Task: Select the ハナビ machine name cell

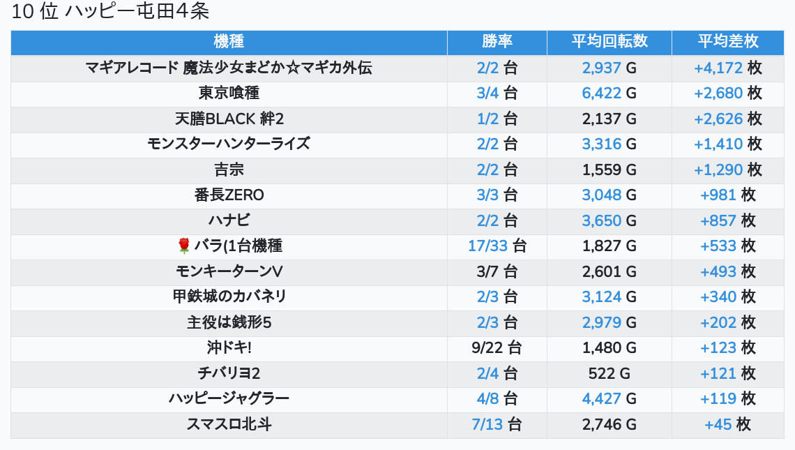Action: tap(229, 220)
